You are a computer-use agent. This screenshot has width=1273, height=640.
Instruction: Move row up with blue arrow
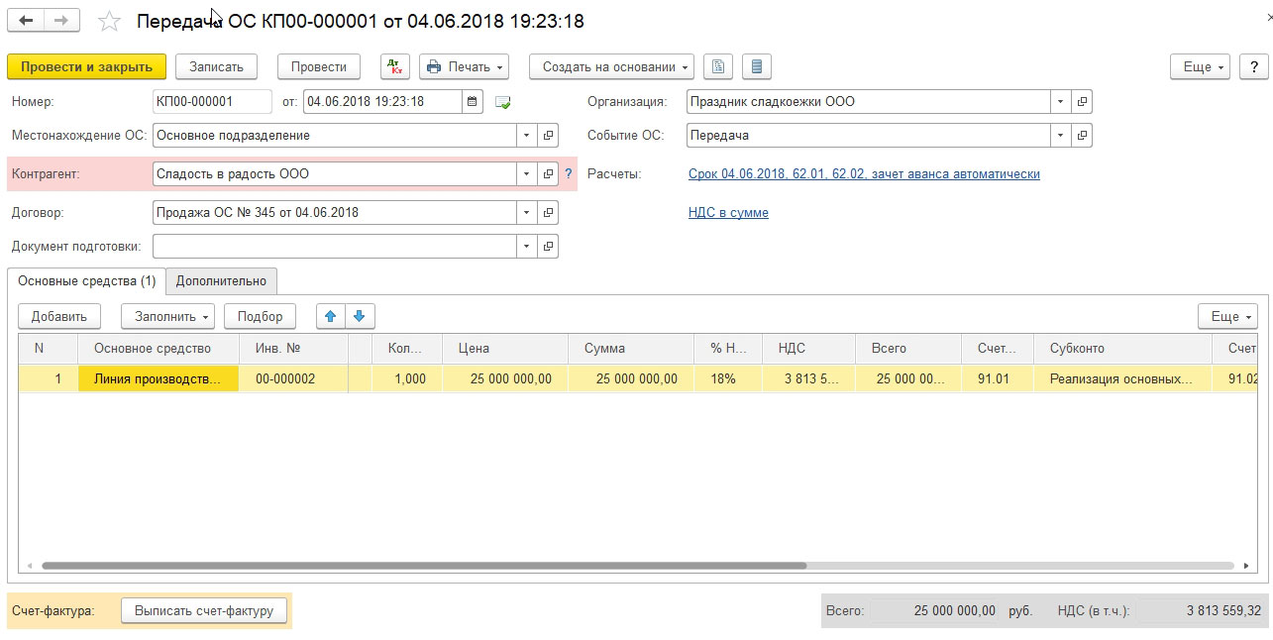click(x=331, y=316)
